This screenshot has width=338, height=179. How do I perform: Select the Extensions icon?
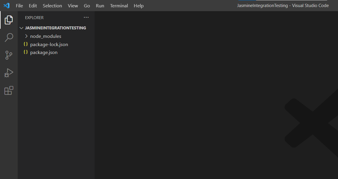(x=9, y=90)
